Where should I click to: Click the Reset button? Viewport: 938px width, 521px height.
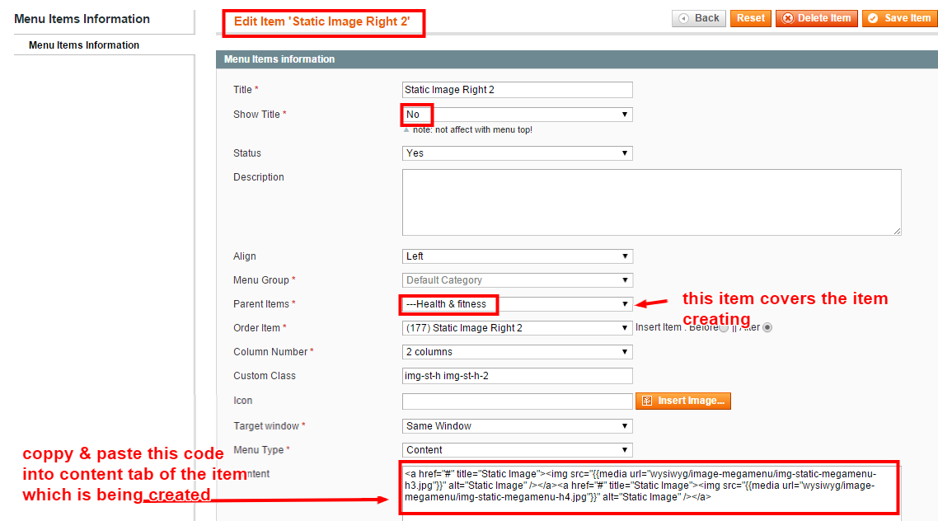click(x=751, y=18)
